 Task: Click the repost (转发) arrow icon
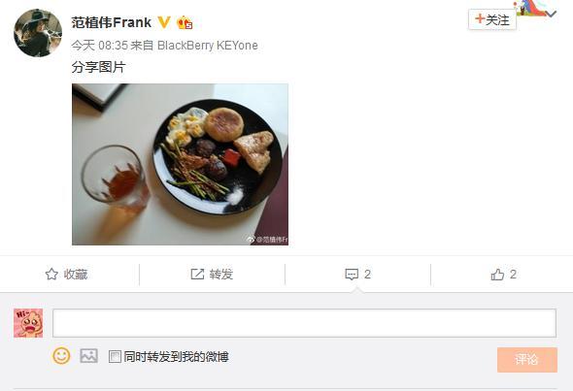pyautogui.click(x=197, y=275)
